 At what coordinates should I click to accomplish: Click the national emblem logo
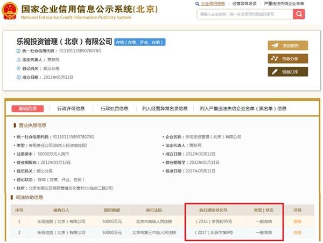tap(9, 11)
